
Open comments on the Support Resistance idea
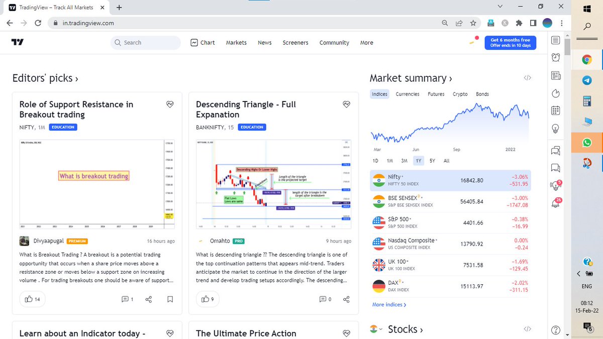[127, 299]
